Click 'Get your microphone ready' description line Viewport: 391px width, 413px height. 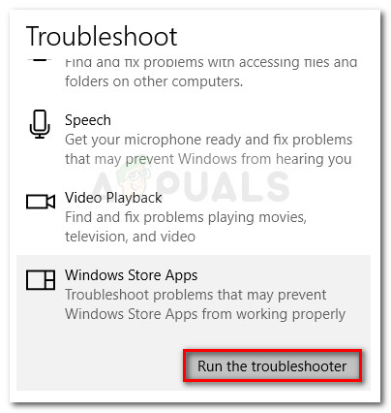[x=209, y=140]
